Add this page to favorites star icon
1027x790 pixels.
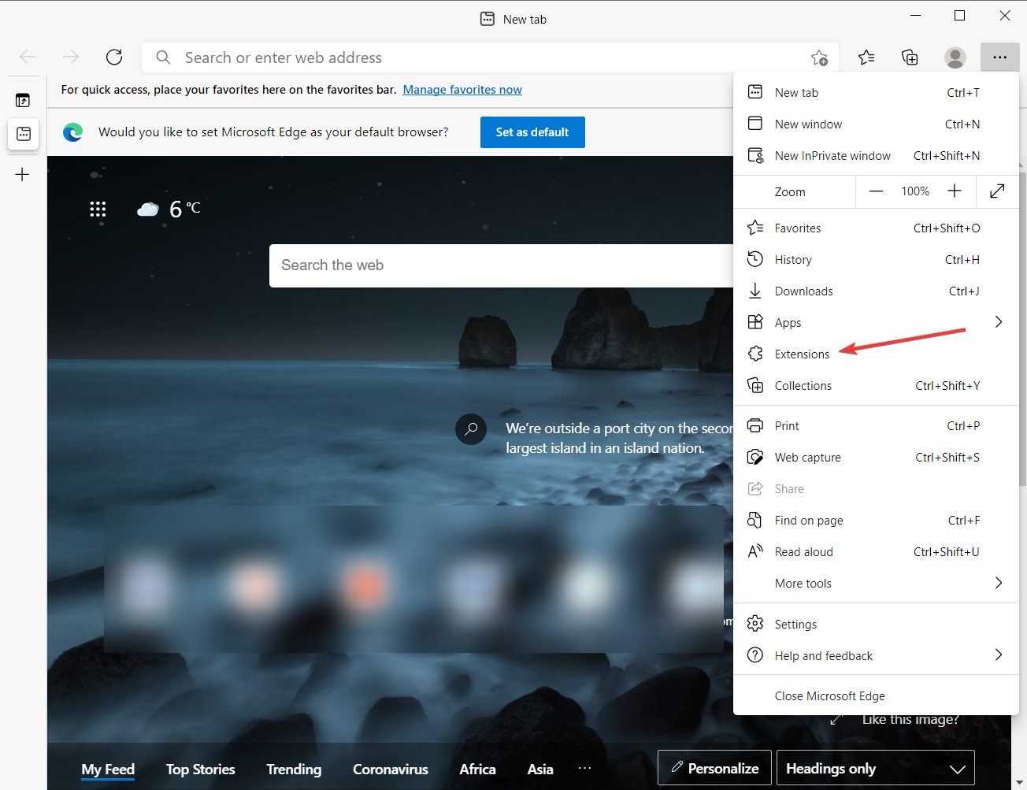[x=819, y=57]
